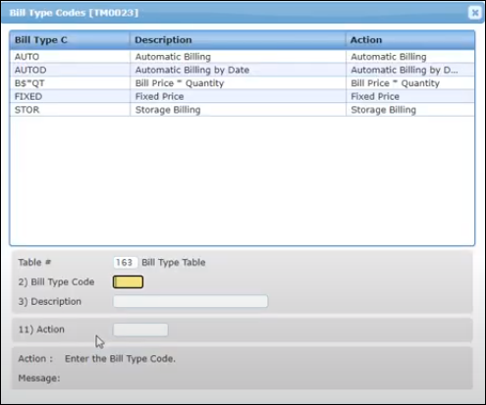Sort by the Action column header

point(410,40)
